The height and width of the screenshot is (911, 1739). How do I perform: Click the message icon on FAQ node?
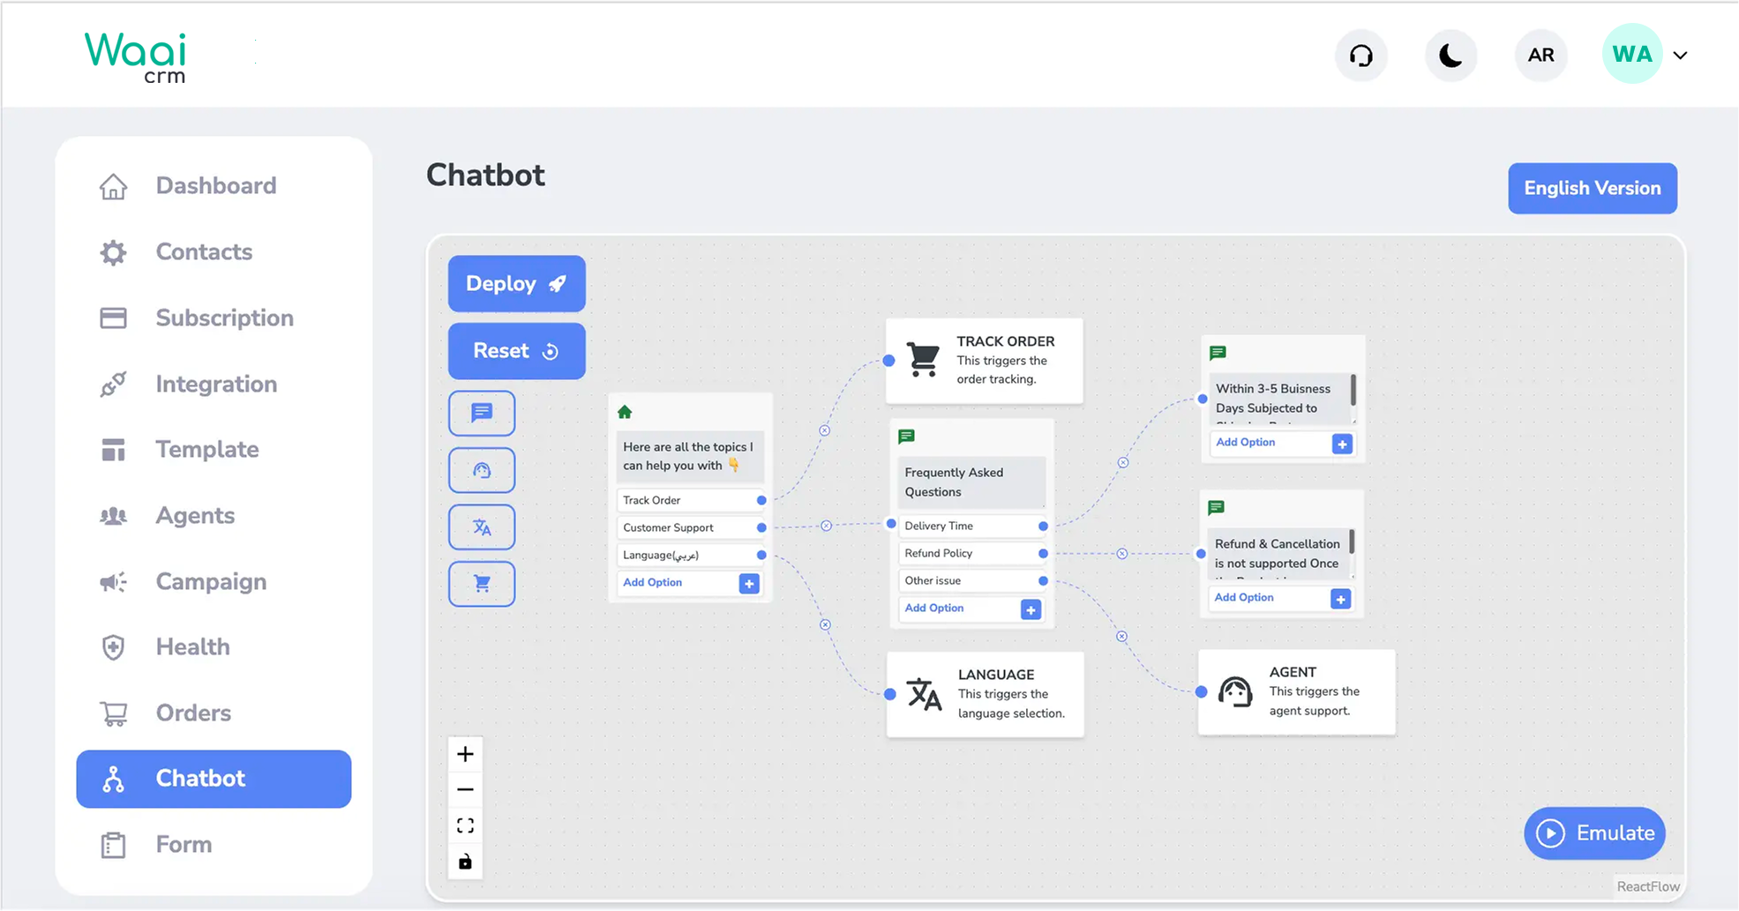906,437
